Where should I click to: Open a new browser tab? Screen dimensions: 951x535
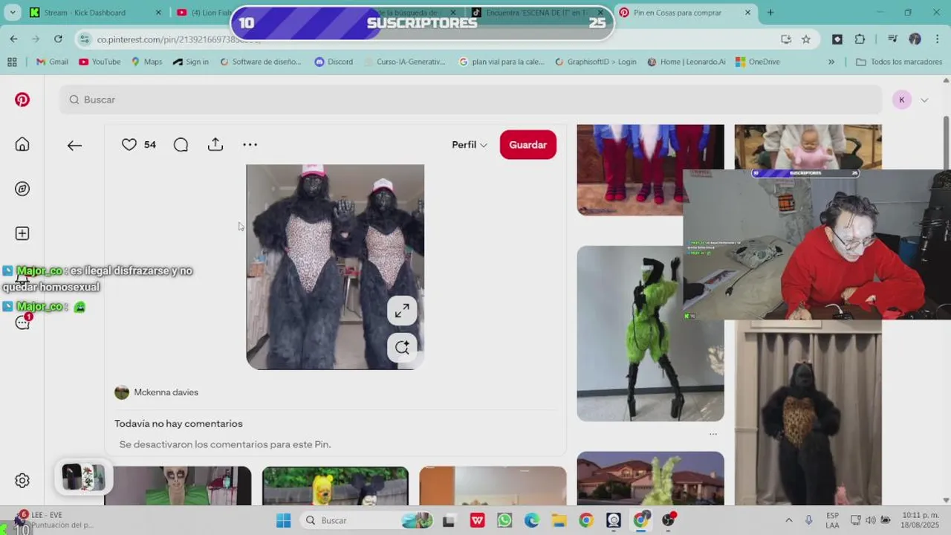click(770, 13)
